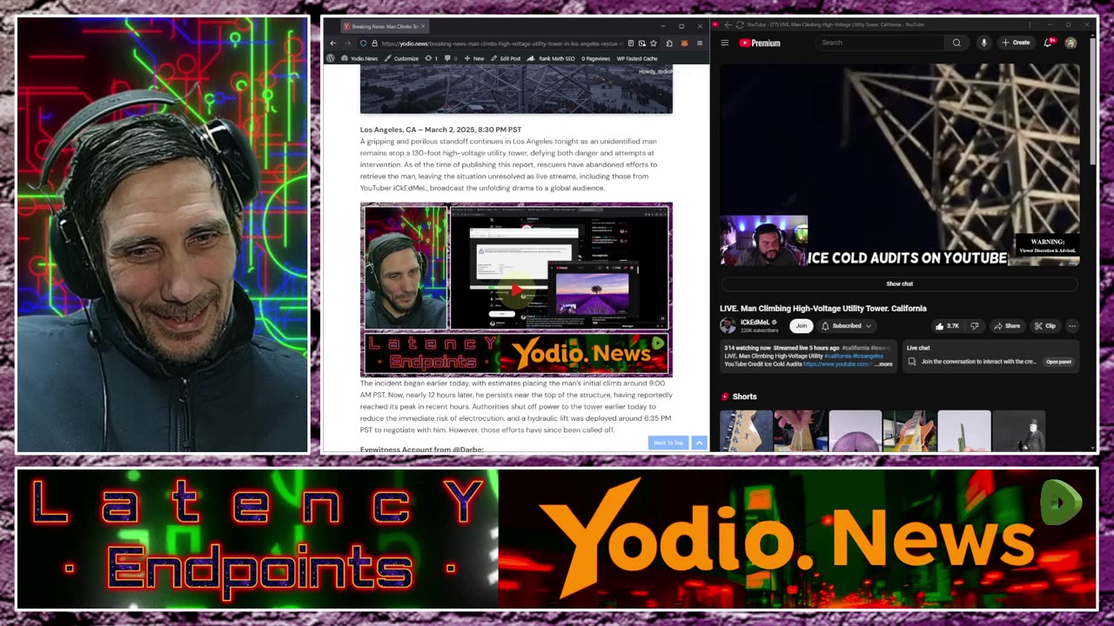Image resolution: width=1114 pixels, height=626 pixels.
Task: Open Rank Math SEO menu
Action: click(551, 58)
